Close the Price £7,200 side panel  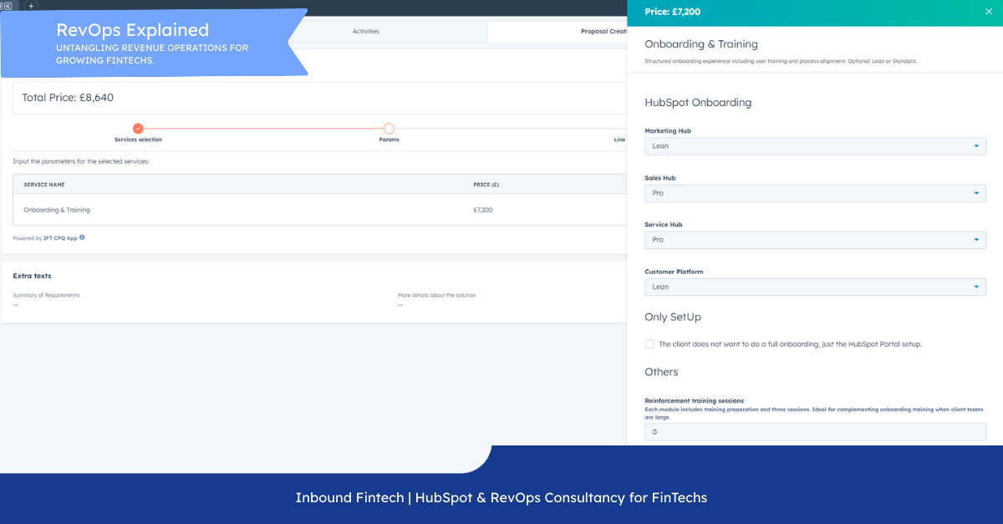[989, 12]
